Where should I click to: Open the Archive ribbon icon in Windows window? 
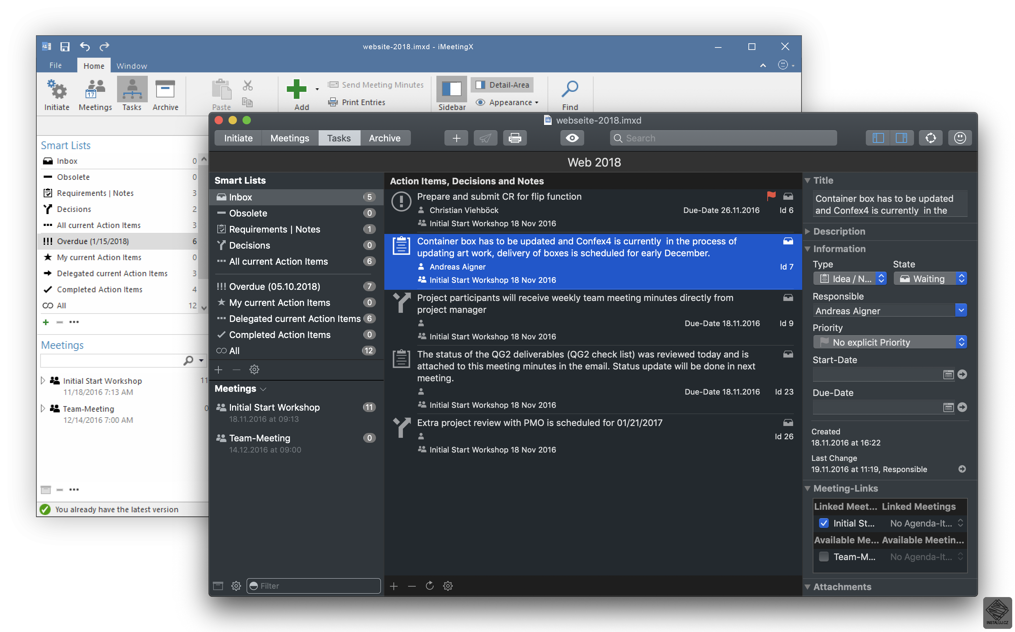tap(165, 95)
